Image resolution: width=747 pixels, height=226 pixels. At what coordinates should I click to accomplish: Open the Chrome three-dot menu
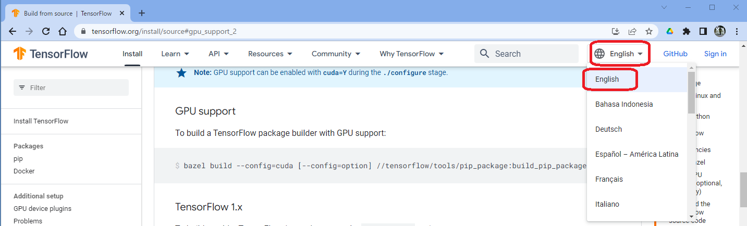coord(736,31)
